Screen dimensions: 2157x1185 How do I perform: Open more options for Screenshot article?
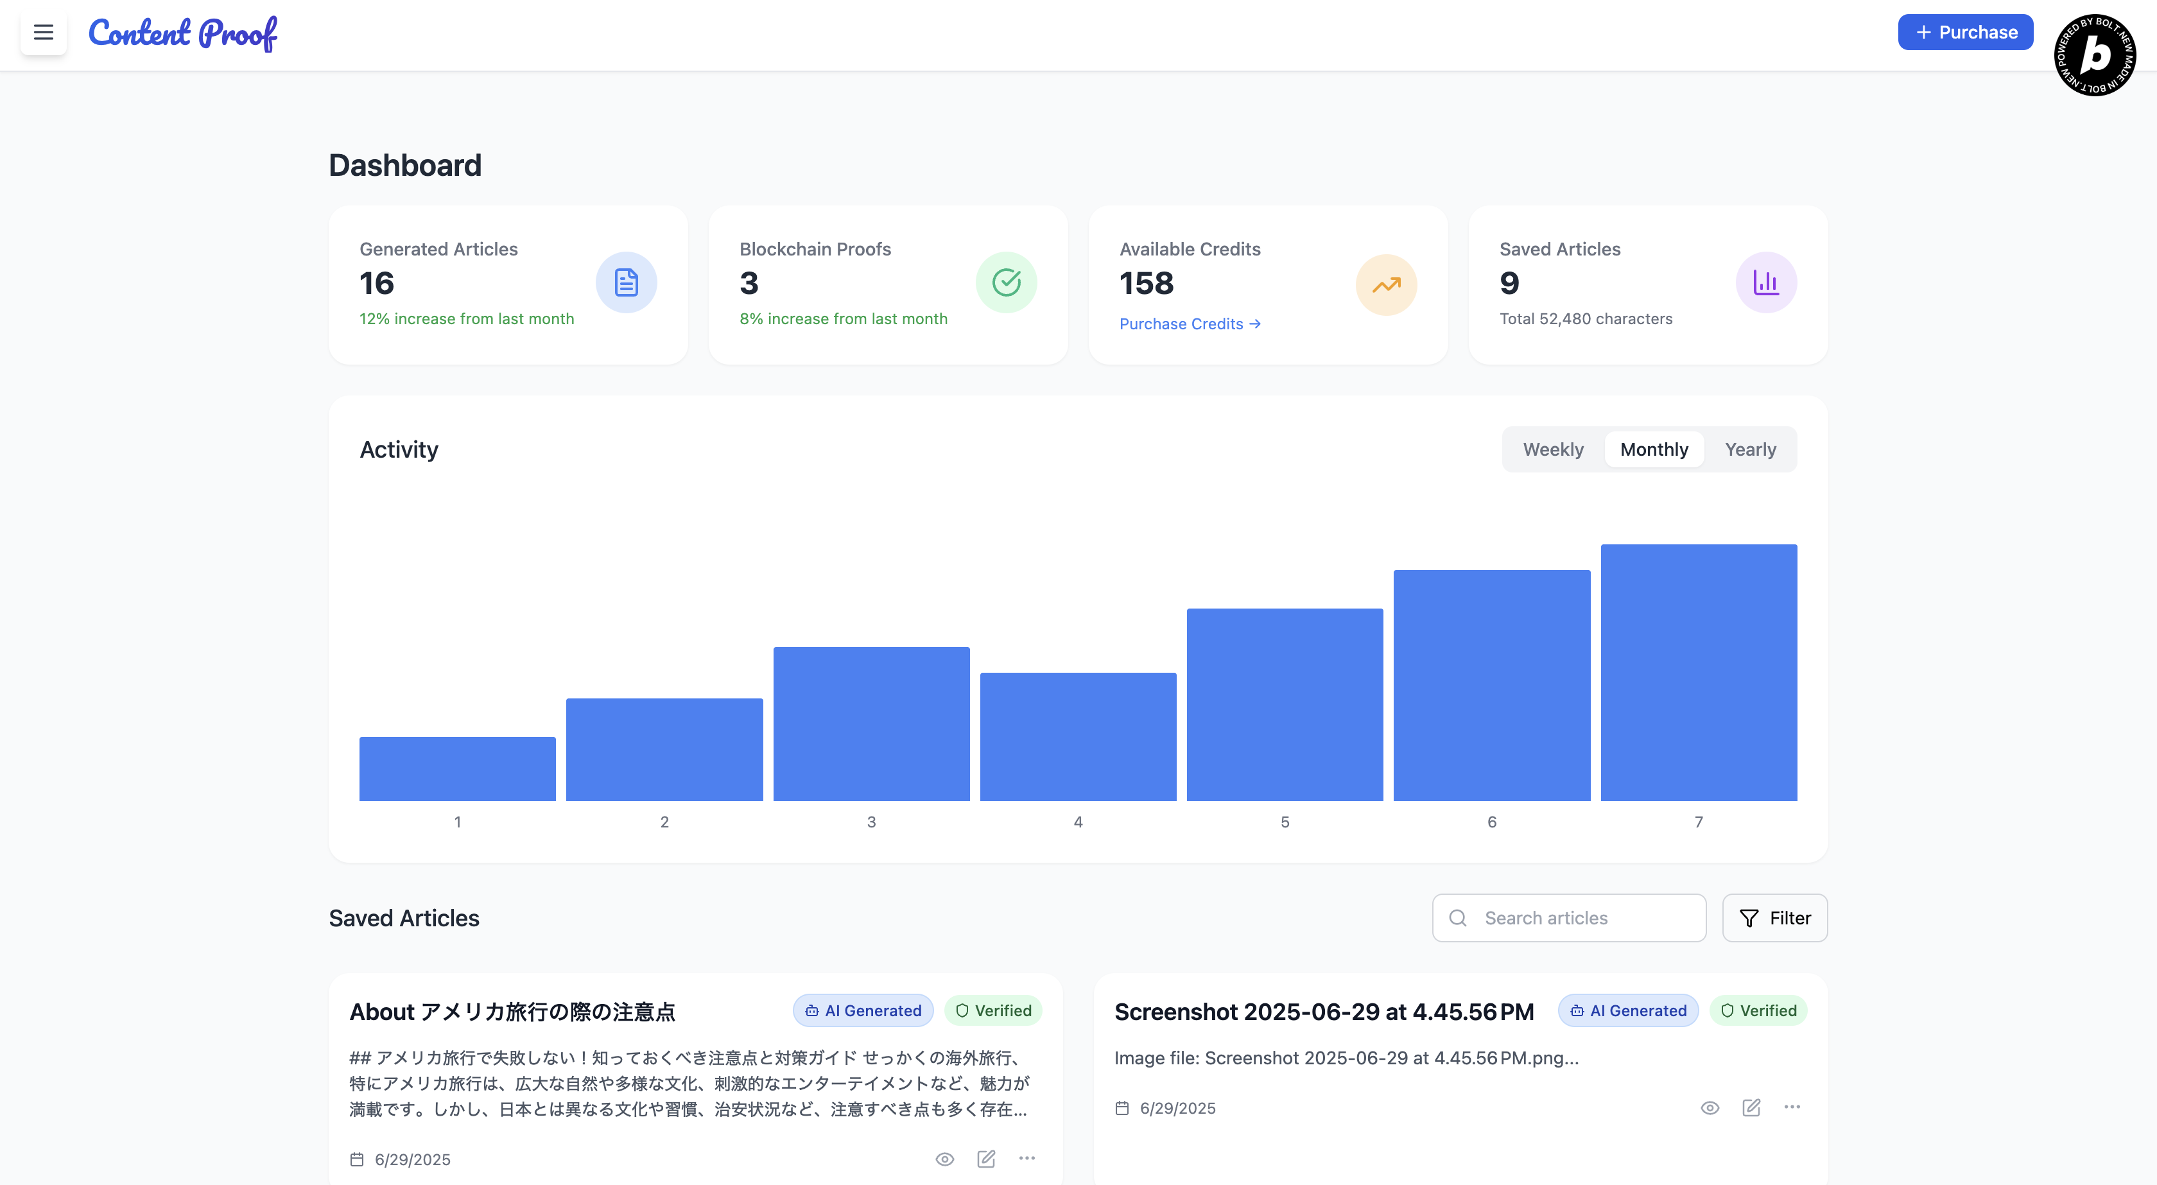coord(1792,1107)
